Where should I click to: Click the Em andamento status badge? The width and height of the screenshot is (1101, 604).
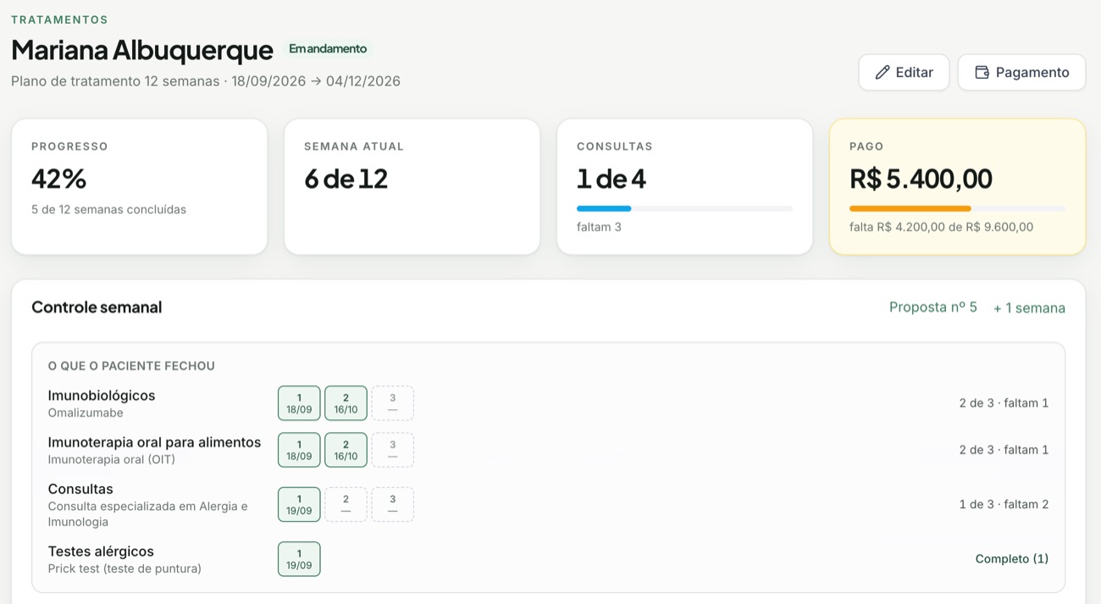[x=328, y=49]
